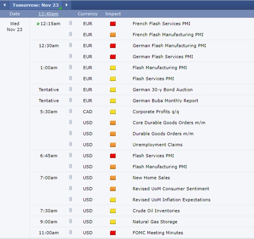Click alert speaker icon for Natural Gas Storage

(70, 222)
